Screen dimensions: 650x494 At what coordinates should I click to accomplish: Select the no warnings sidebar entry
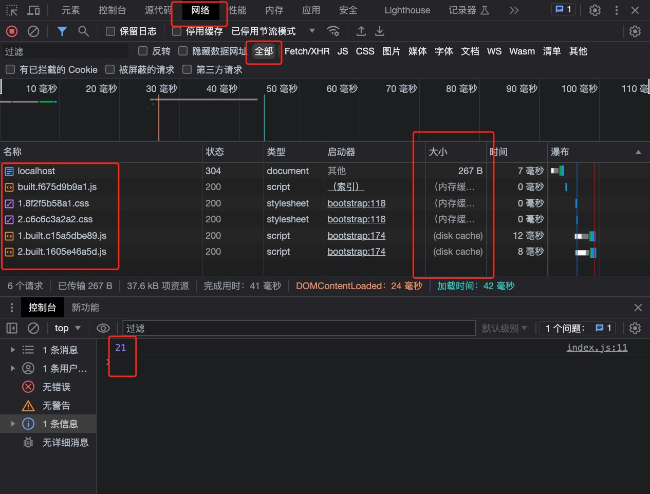pos(48,406)
